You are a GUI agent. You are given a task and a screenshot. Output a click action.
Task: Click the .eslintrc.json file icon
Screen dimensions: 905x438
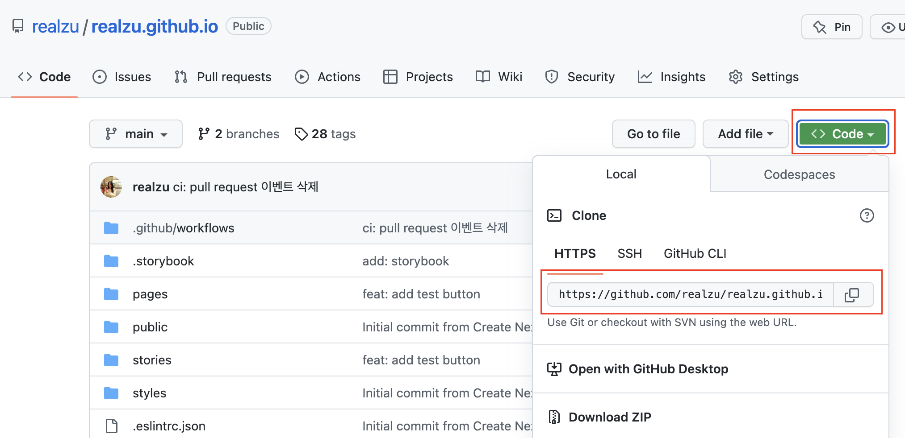(x=111, y=426)
